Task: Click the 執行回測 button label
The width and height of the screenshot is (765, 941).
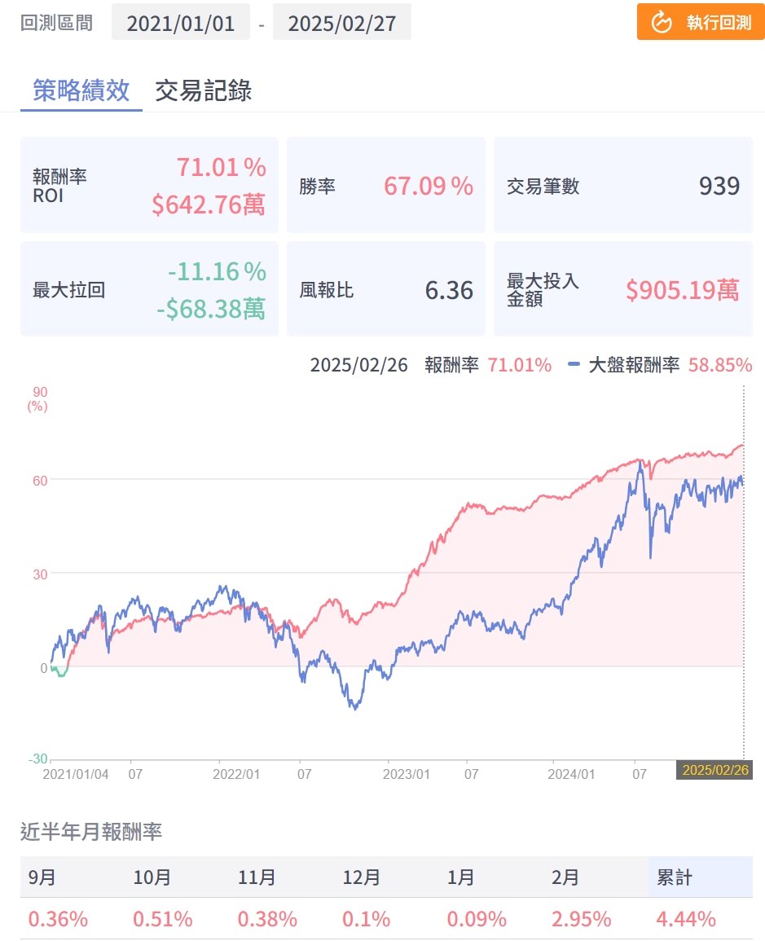Action: [x=718, y=23]
